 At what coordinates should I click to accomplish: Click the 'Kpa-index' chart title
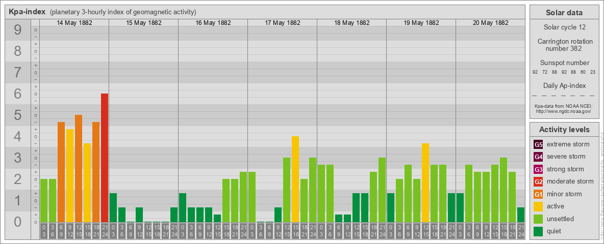tap(27, 12)
